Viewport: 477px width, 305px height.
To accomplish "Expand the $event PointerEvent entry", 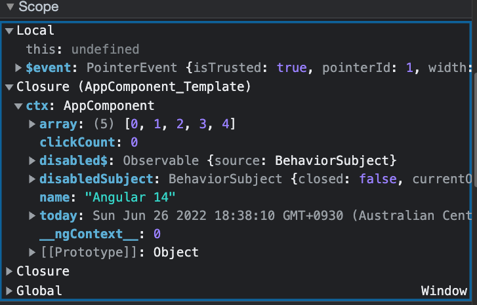I will pyautogui.click(x=18, y=67).
